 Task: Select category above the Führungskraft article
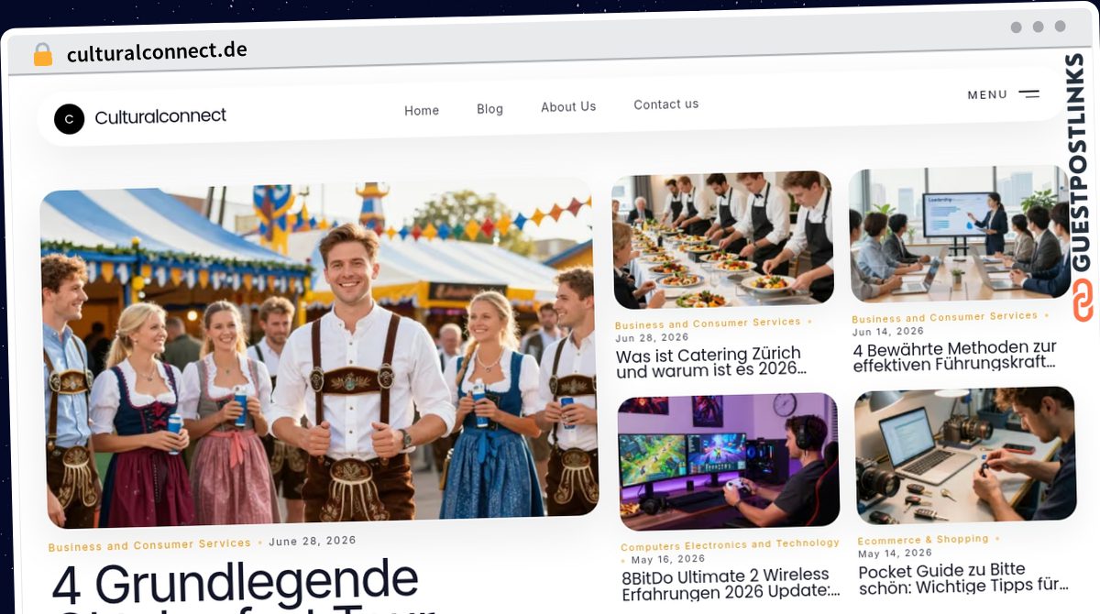coord(944,317)
